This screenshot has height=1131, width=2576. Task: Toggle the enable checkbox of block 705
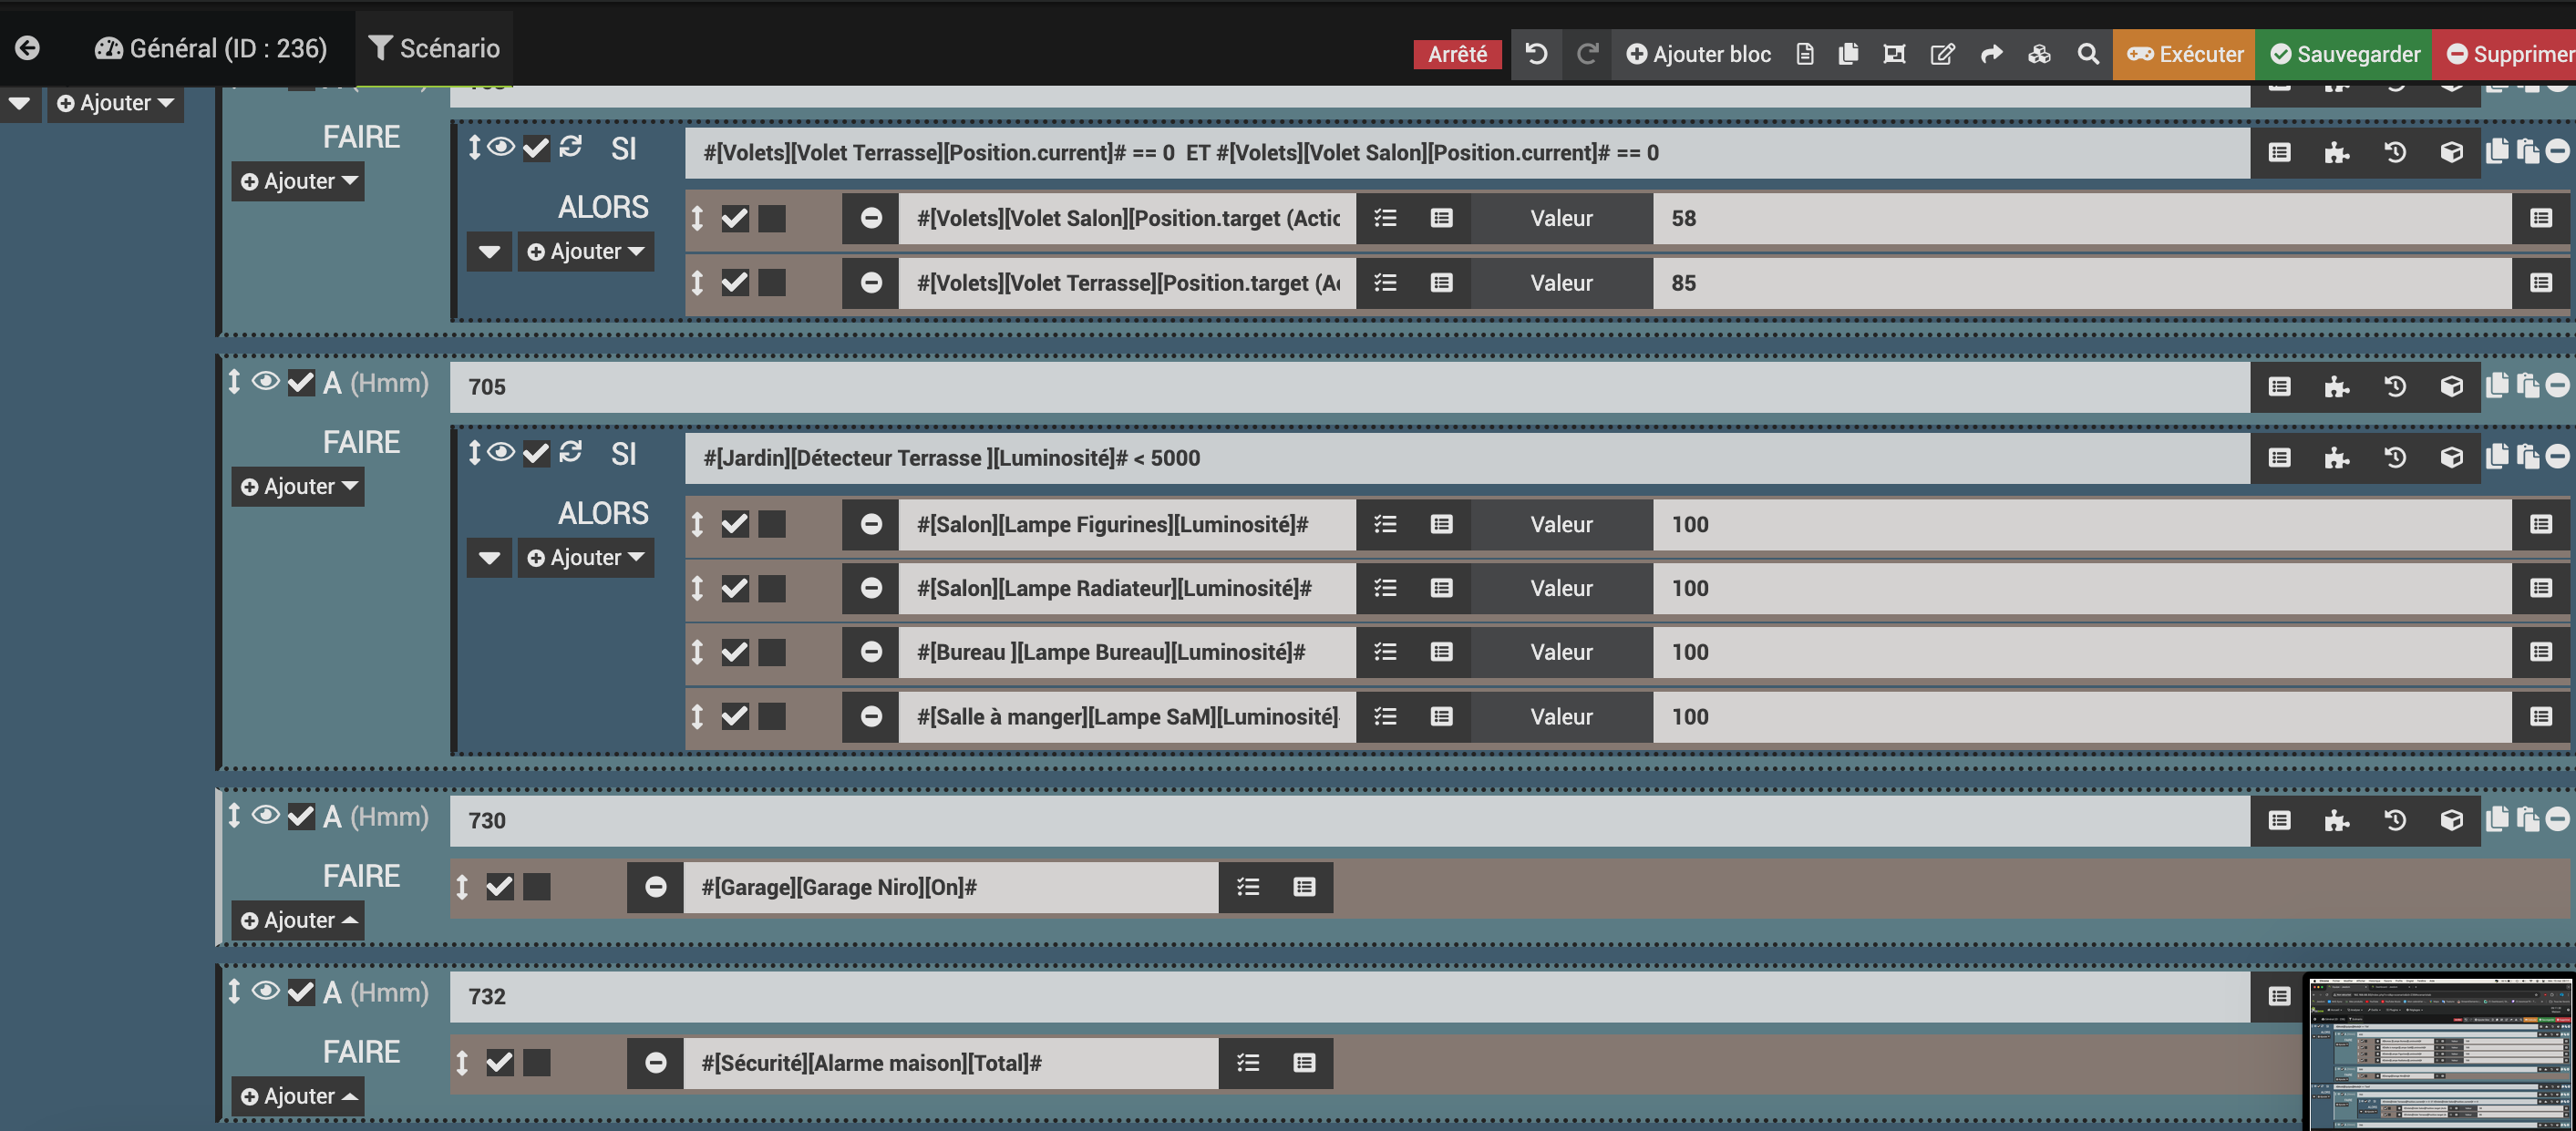pos(301,382)
